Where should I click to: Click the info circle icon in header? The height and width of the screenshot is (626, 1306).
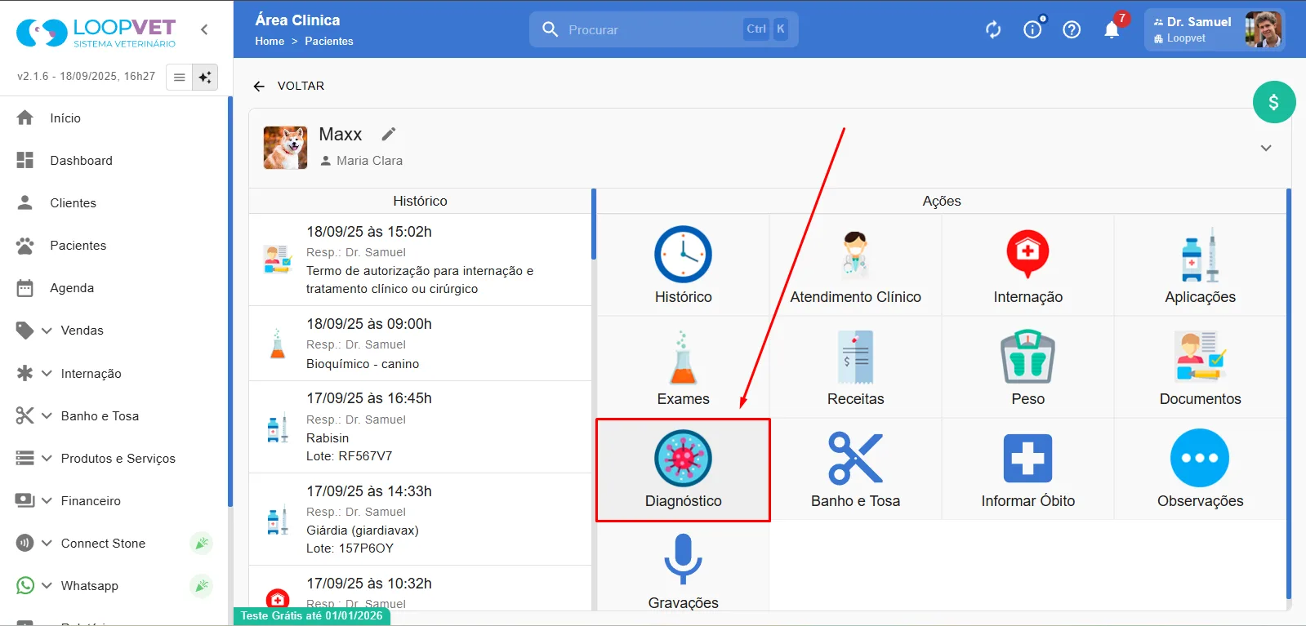1032,29
